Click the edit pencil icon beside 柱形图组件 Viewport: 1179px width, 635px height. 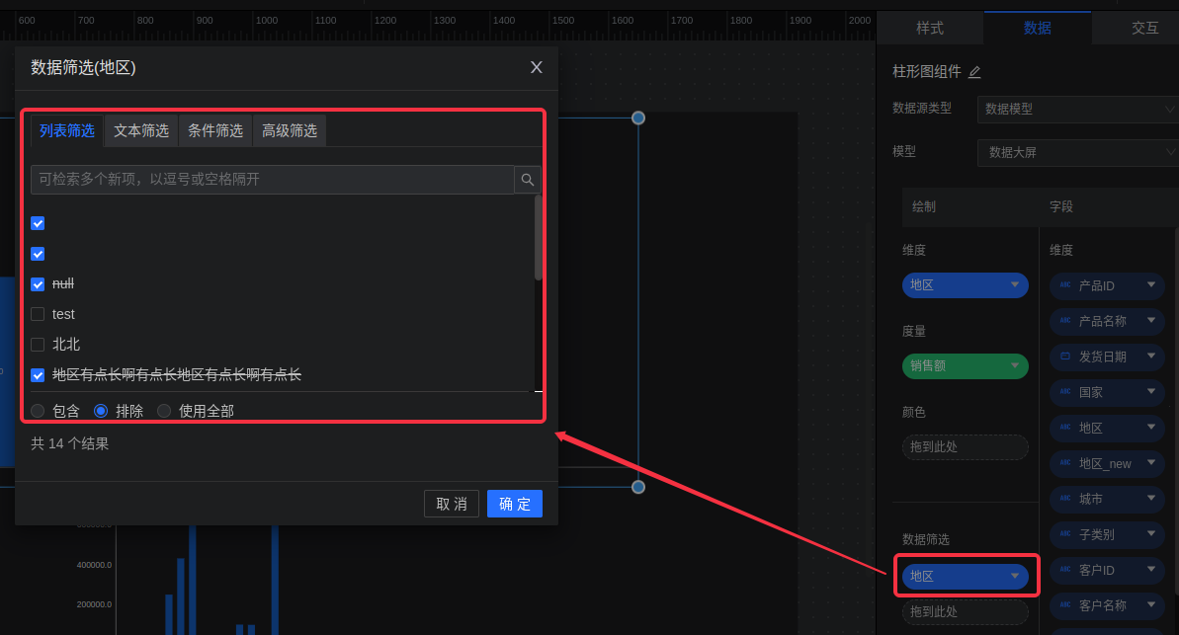pos(974,72)
